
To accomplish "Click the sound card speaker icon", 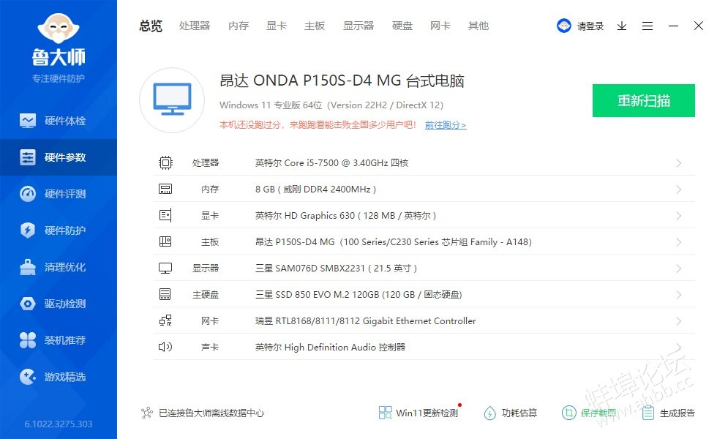I will [165, 347].
